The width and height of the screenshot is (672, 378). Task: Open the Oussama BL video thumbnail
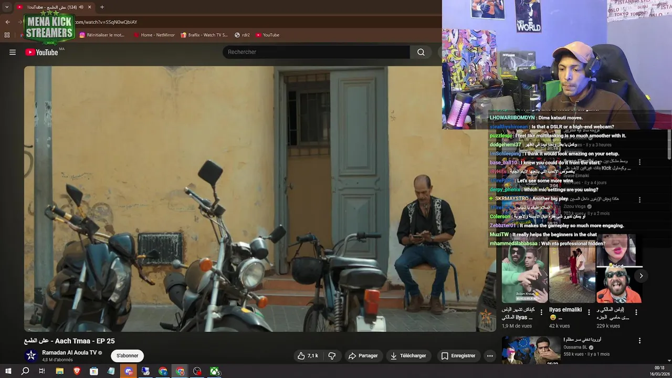[x=531, y=350]
